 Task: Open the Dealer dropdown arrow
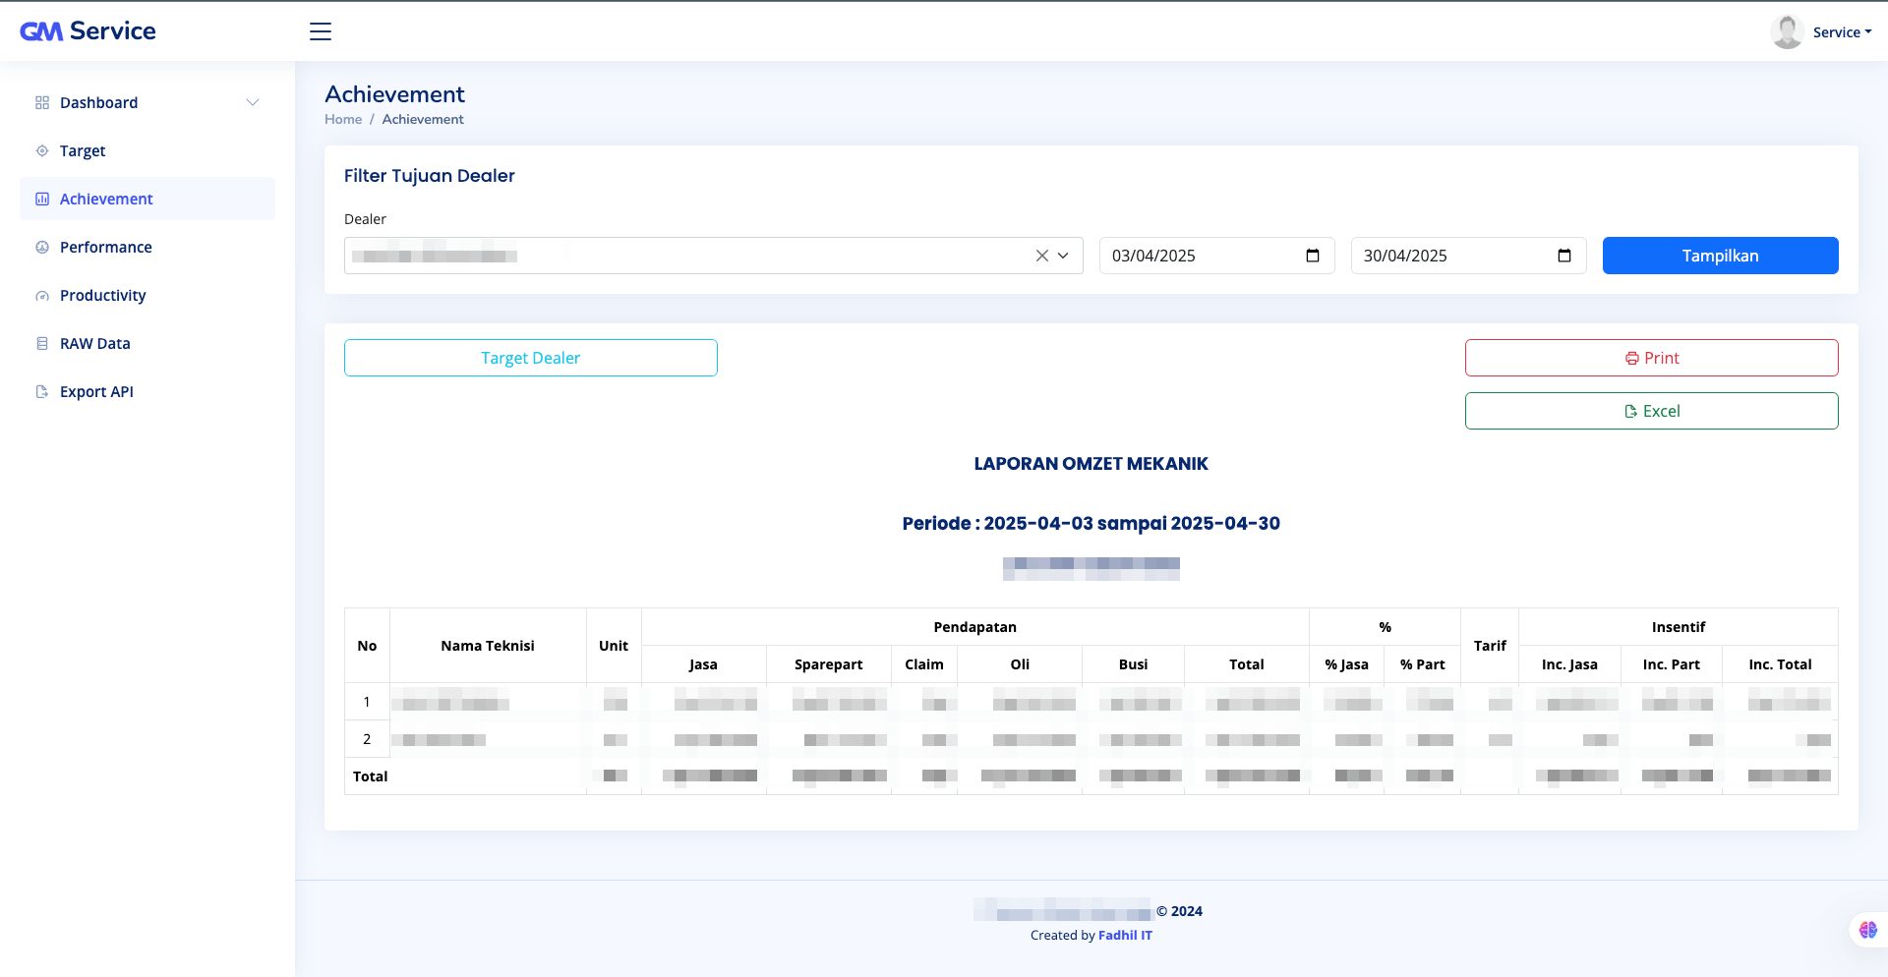pos(1063,256)
